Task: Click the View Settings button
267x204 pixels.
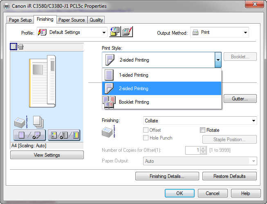Action: [x=47, y=155]
